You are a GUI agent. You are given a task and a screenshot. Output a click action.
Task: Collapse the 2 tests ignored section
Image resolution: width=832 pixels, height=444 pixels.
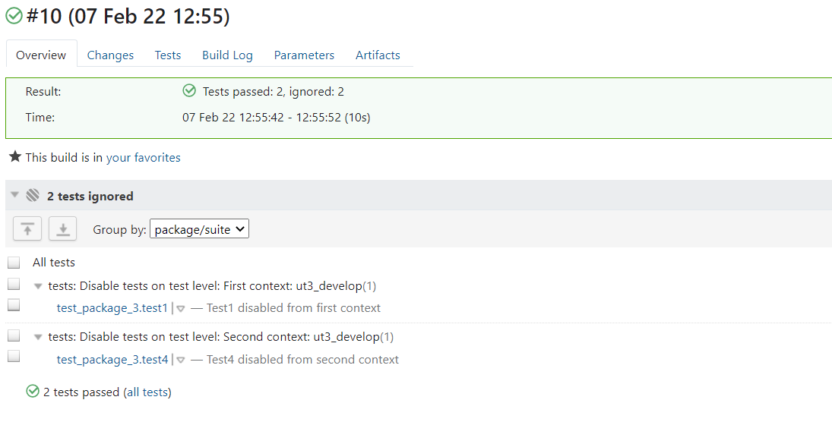coord(14,196)
